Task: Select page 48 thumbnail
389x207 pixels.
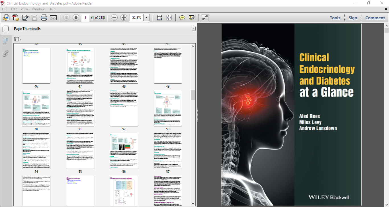Action: tap(124, 65)
